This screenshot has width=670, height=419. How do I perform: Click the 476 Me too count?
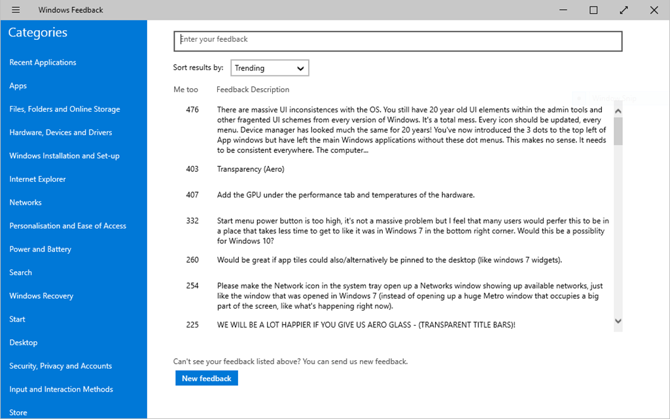192,110
